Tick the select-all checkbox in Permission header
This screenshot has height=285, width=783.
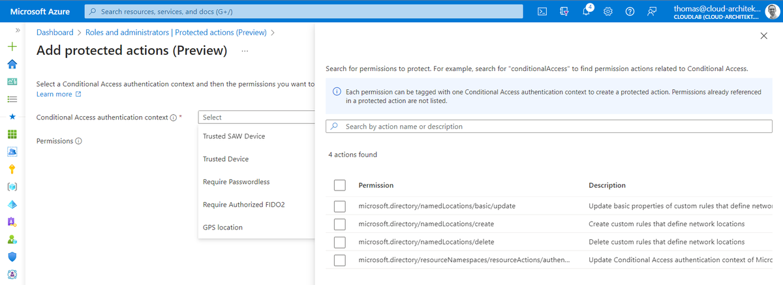pyautogui.click(x=339, y=185)
